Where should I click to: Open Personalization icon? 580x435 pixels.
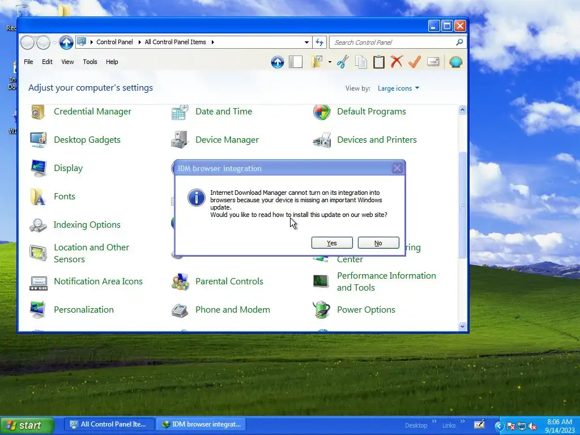pos(38,310)
